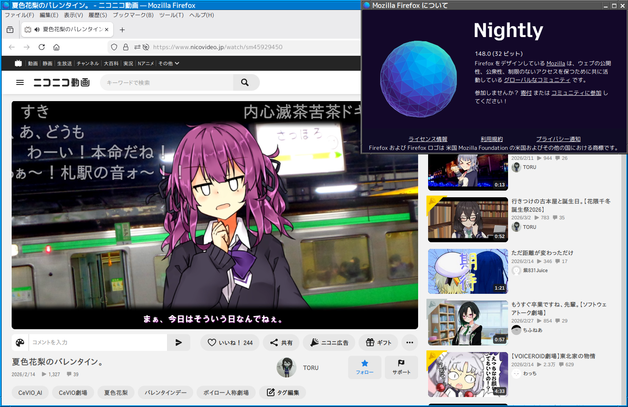The height and width of the screenshot is (407, 628).
Task: Click the 共有 share button
Action: [x=281, y=342]
